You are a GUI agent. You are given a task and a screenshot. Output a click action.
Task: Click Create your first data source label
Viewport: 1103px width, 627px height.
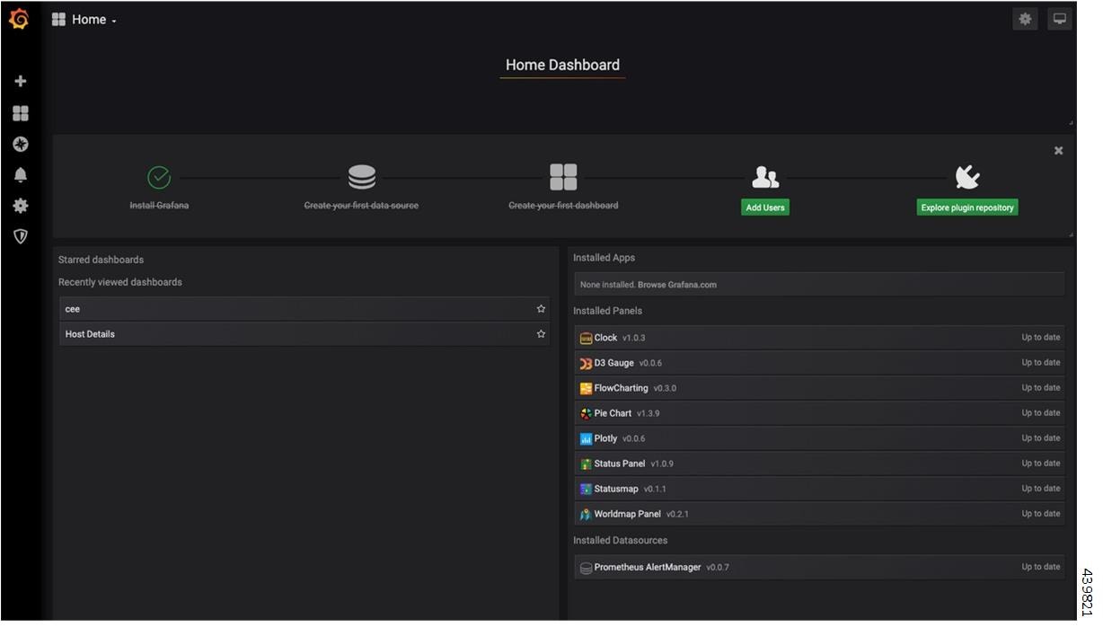click(361, 205)
